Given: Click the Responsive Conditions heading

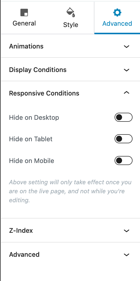Looking at the screenshot, I should pos(44,93).
